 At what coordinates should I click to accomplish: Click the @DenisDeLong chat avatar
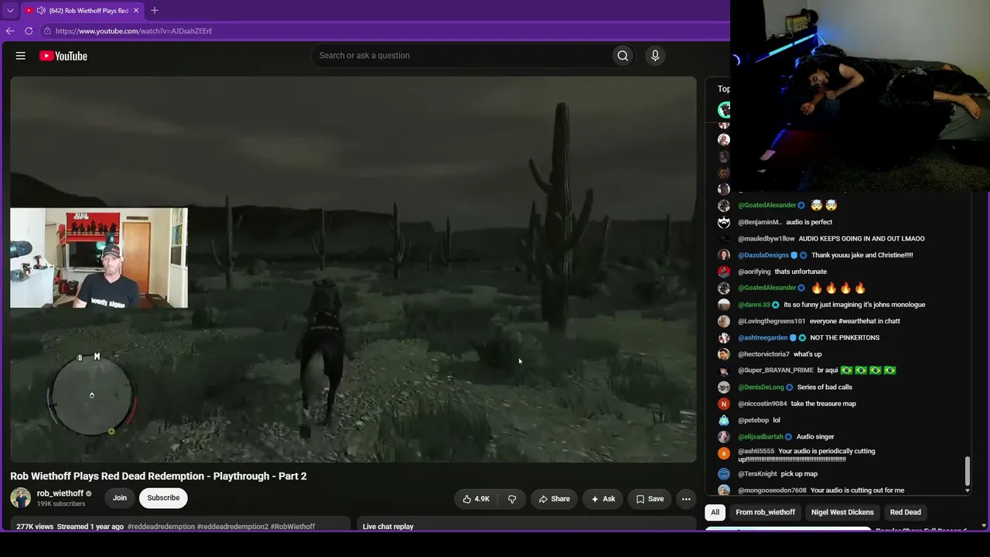point(724,388)
